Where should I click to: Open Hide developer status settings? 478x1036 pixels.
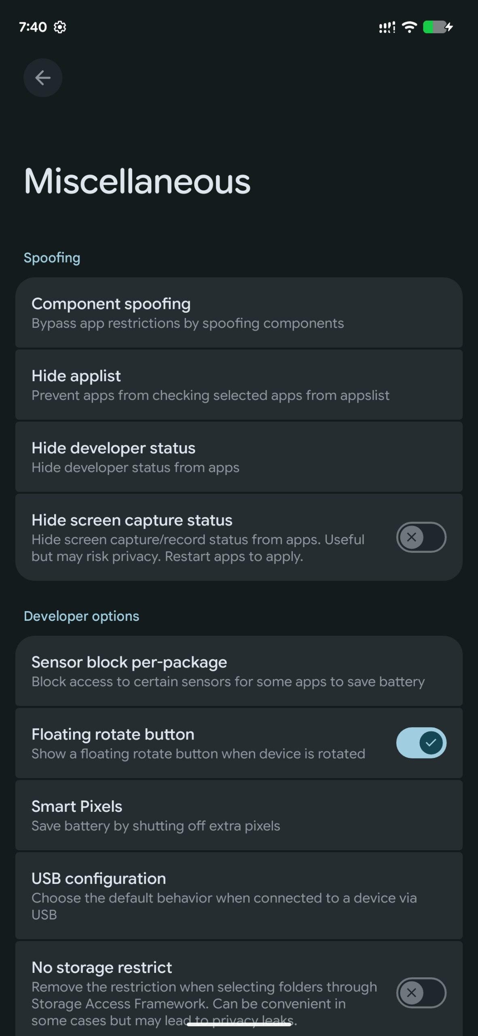tap(239, 457)
